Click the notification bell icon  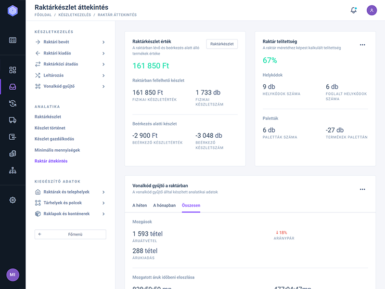point(354,10)
